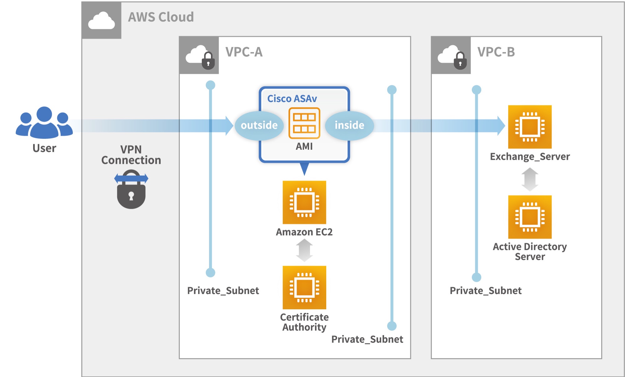The height and width of the screenshot is (377, 625).
Task: Click the Private_Subnet label under Certificate Authority
Action: [367, 339]
